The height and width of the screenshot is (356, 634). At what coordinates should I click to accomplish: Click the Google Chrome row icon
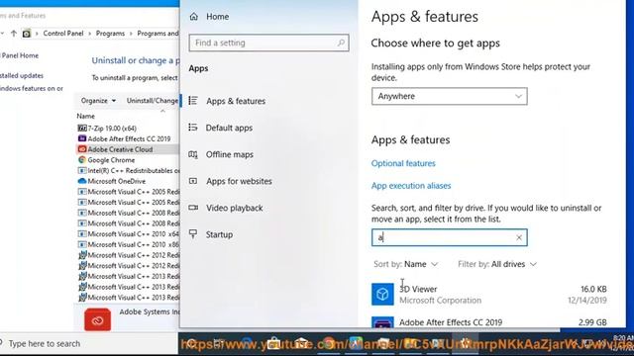[82, 160]
